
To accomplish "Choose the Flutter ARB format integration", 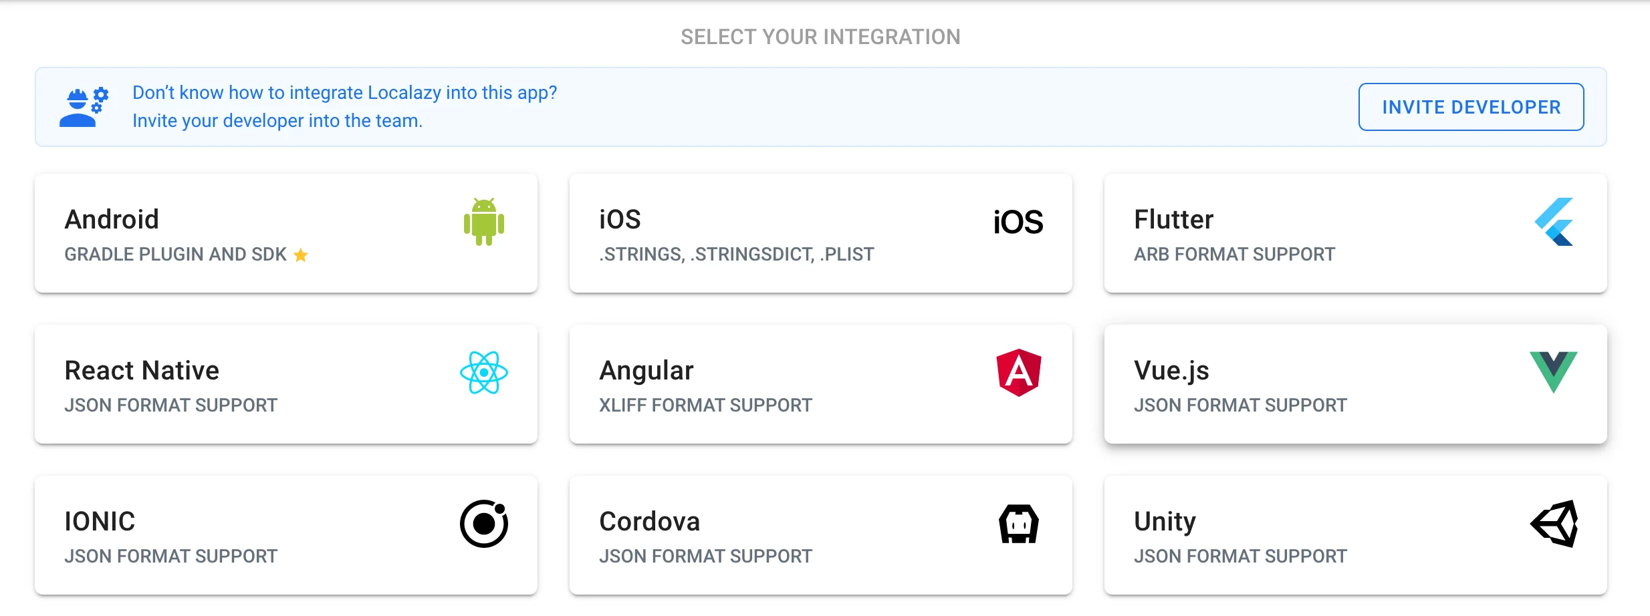I will [x=1356, y=233].
